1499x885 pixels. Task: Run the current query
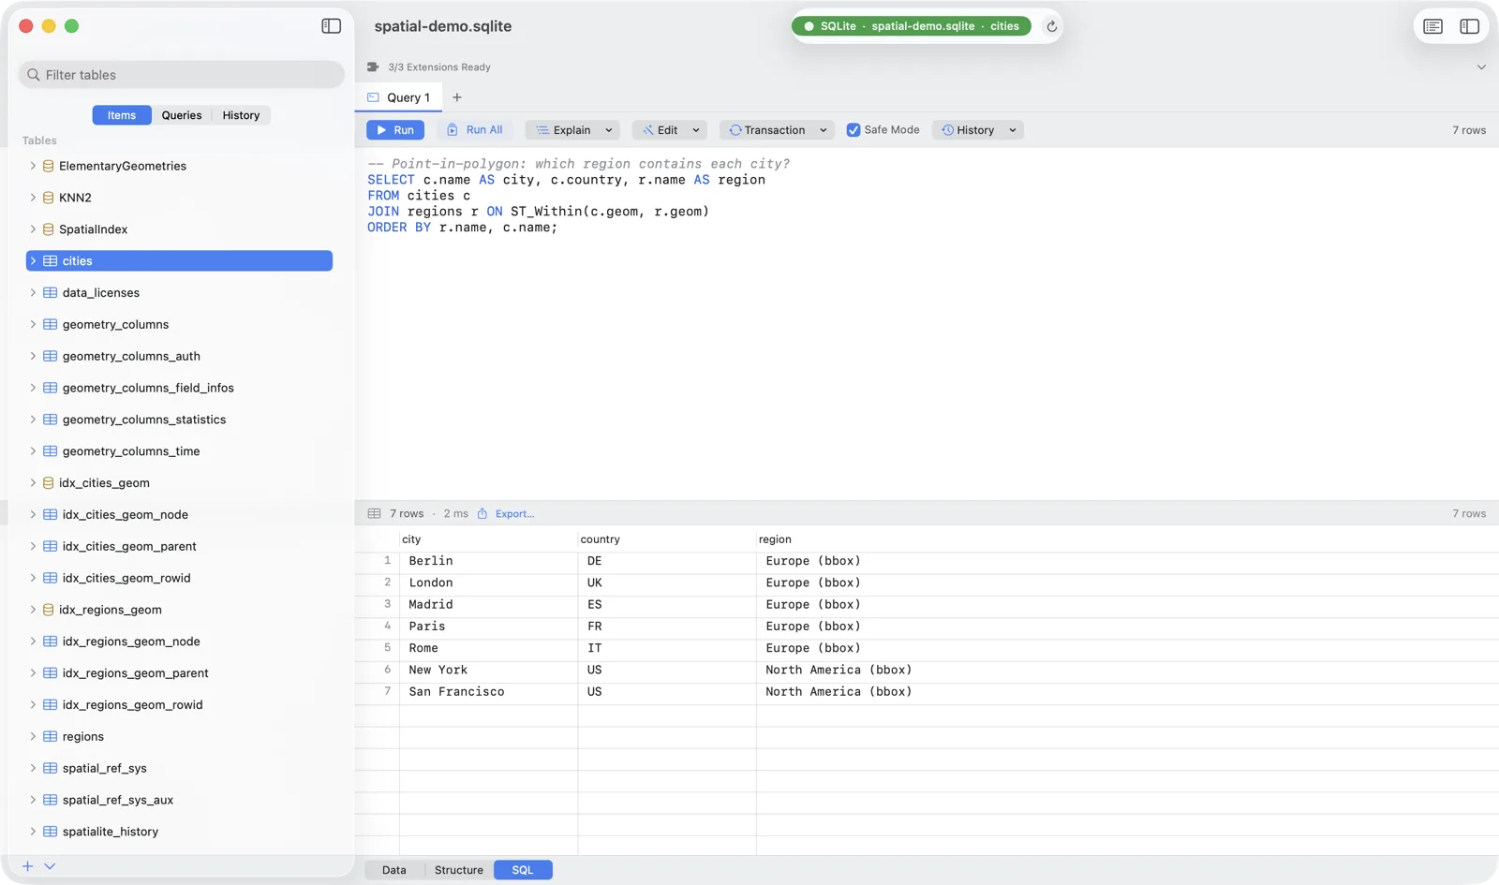click(x=395, y=130)
